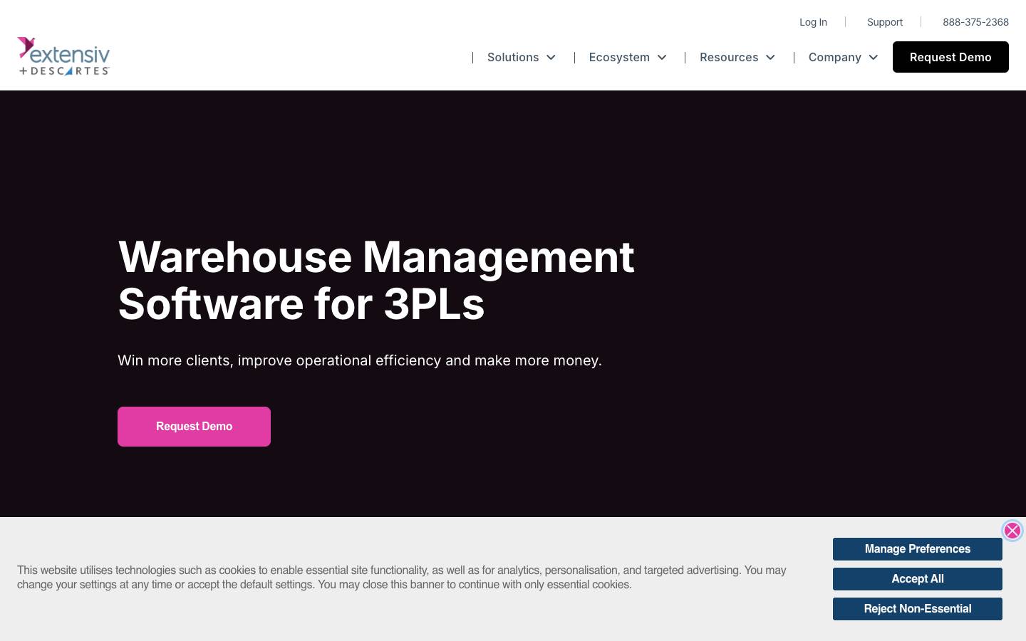Open the Resources menu
The image size is (1026, 641).
pos(729,57)
